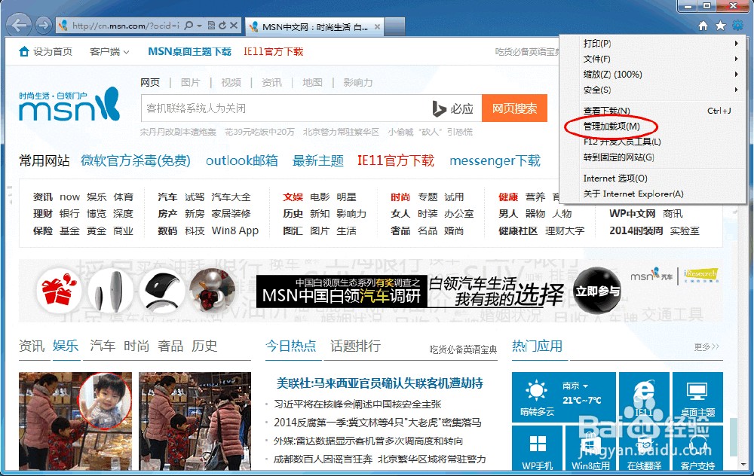Open 2014时装周 link
The height and width of the screenshot is (476, 754).
pyautogui.click(x=636, y=230)
